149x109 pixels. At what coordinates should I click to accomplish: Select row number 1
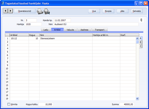7,39
